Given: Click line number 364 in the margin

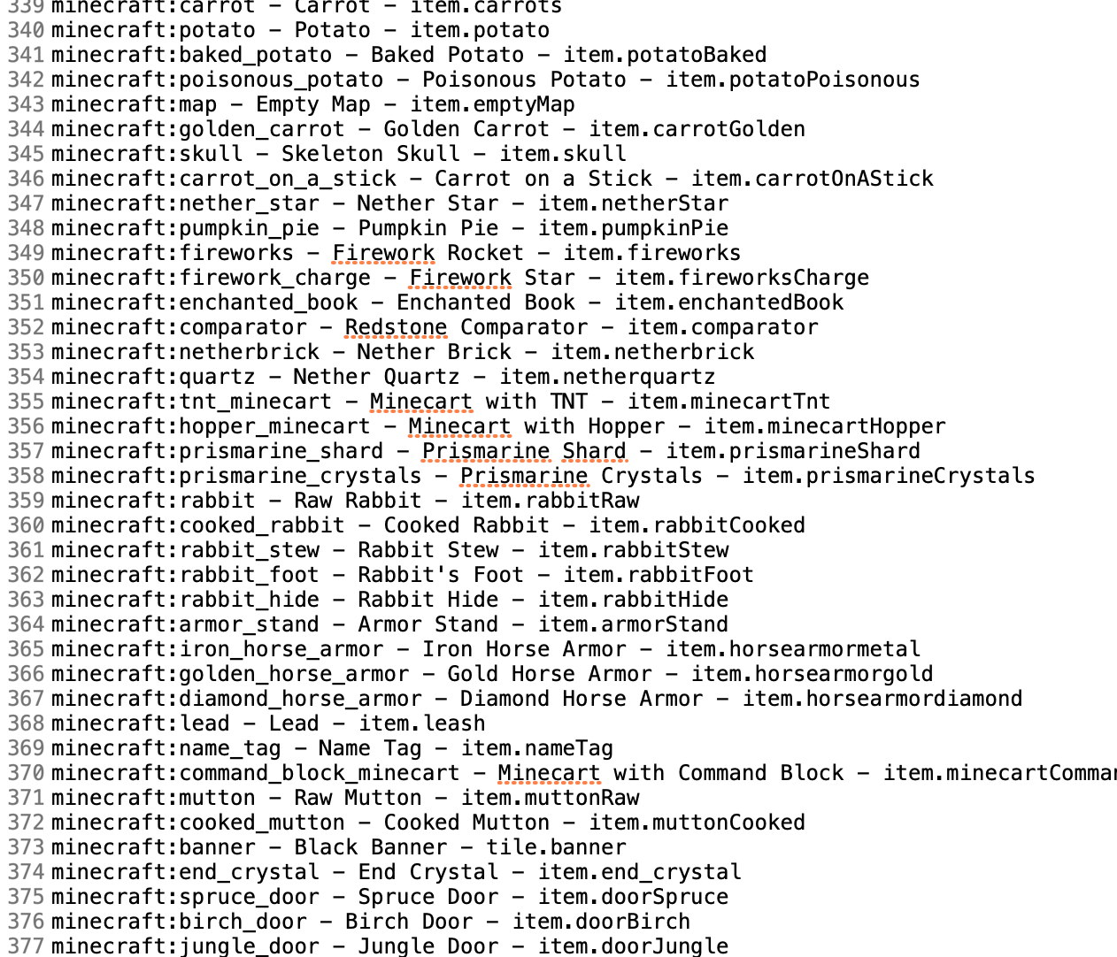Looking at the screenshot, I should [x=26, y=624].
